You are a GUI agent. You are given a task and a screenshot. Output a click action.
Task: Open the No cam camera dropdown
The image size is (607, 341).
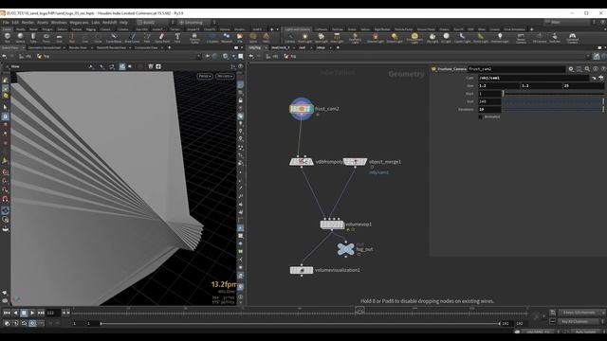tap(225, 76)
